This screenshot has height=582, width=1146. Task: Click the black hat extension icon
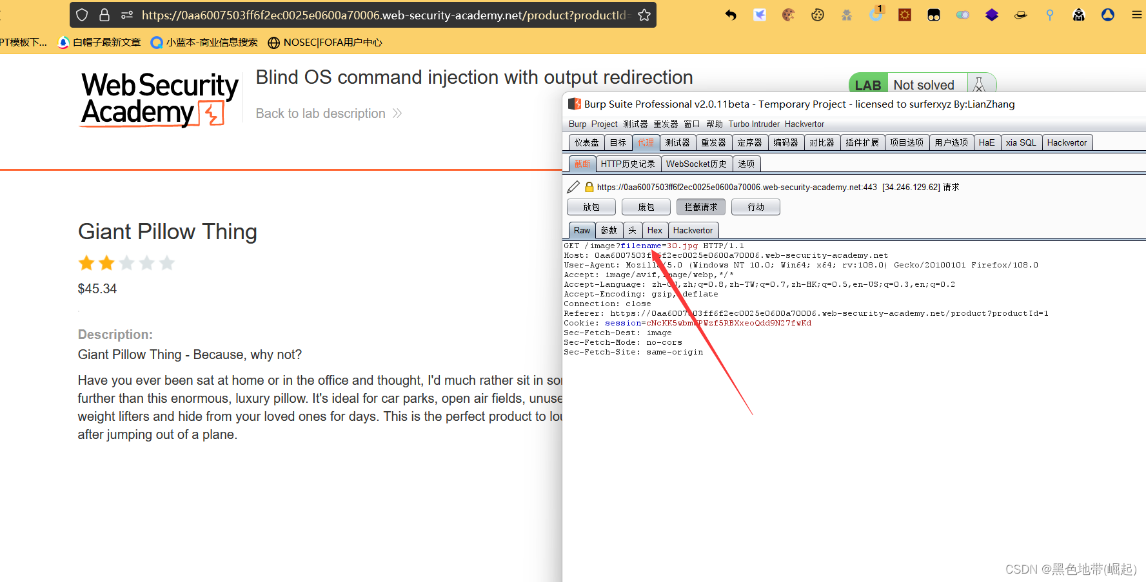tap(1021, 15)
